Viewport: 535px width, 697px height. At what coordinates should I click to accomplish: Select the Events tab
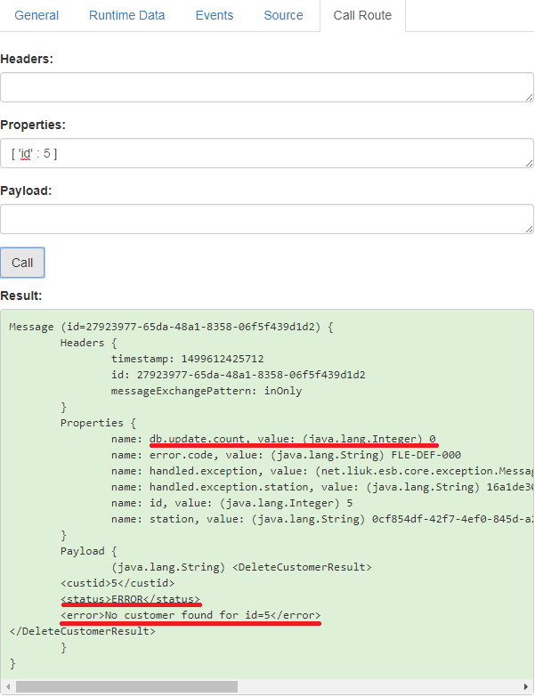coord(214,15)
